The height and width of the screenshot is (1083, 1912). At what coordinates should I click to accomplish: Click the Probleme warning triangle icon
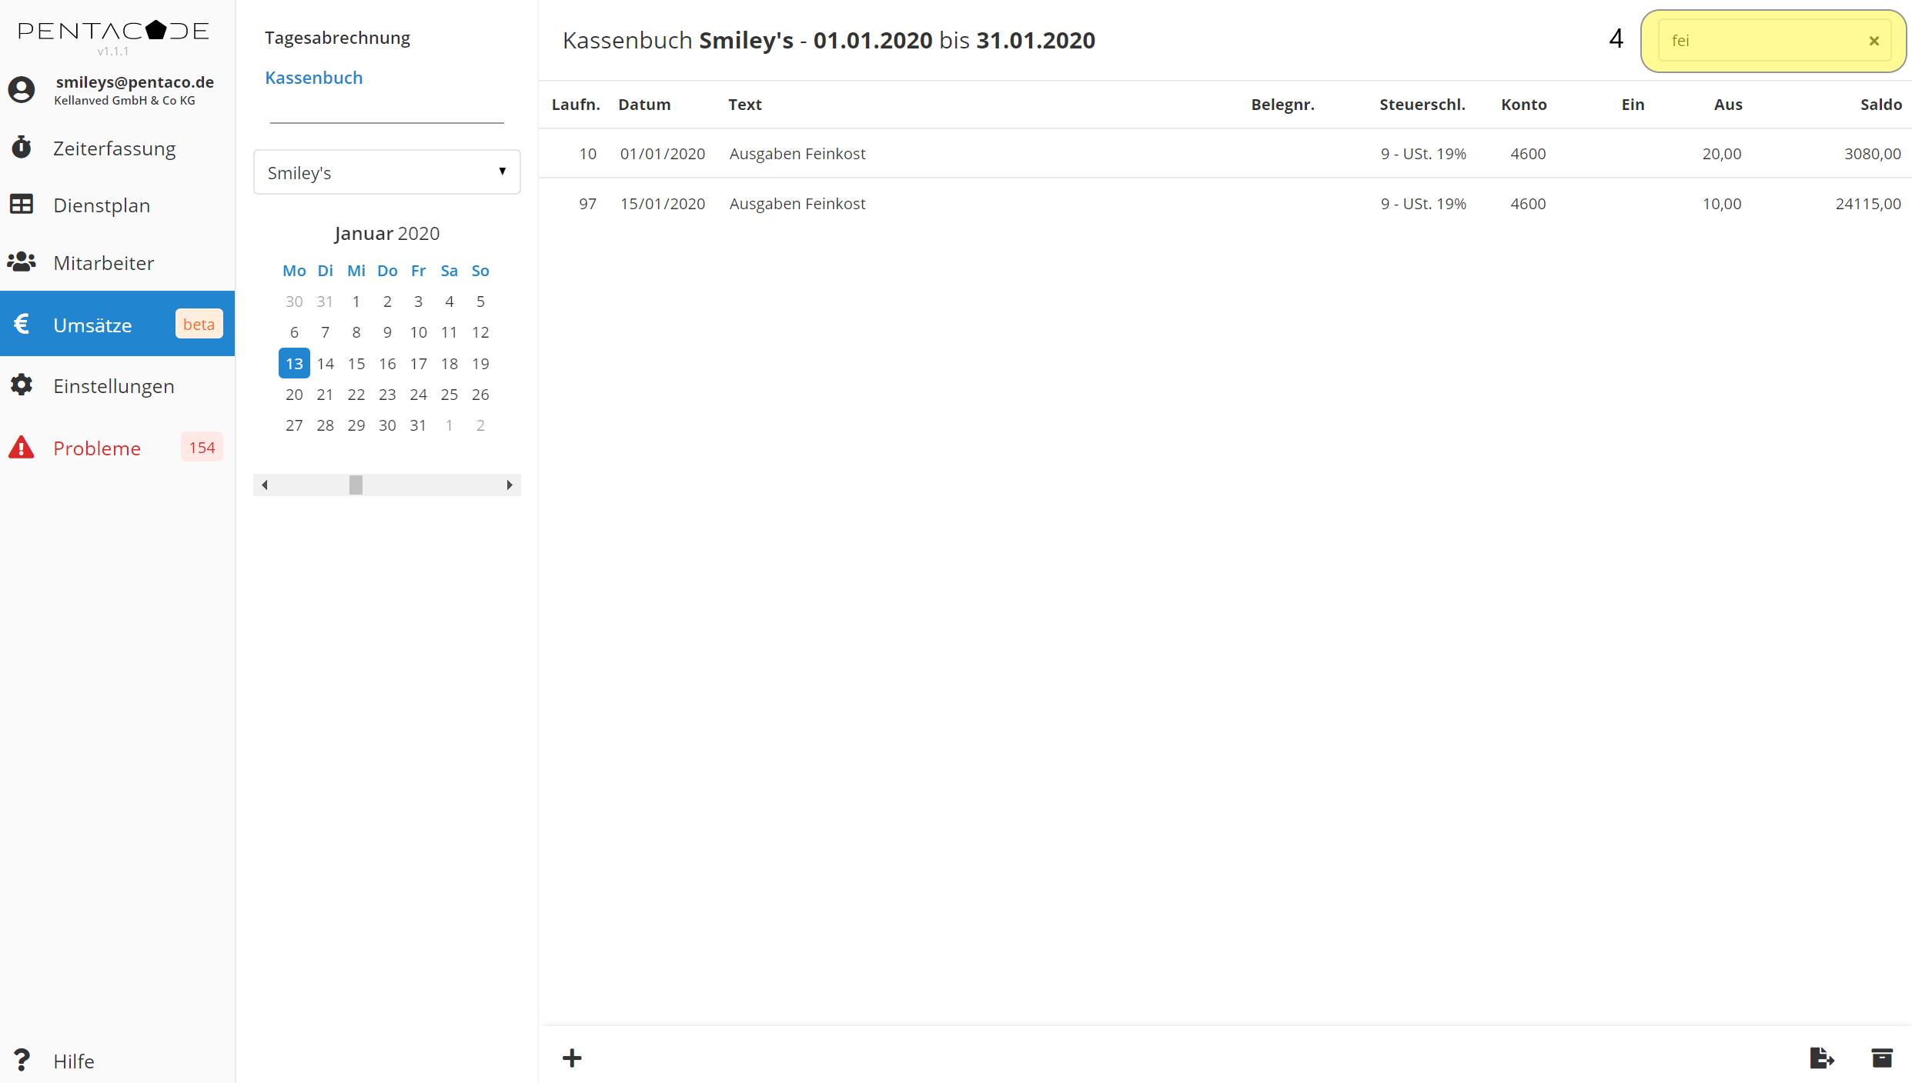pos(22,448)
